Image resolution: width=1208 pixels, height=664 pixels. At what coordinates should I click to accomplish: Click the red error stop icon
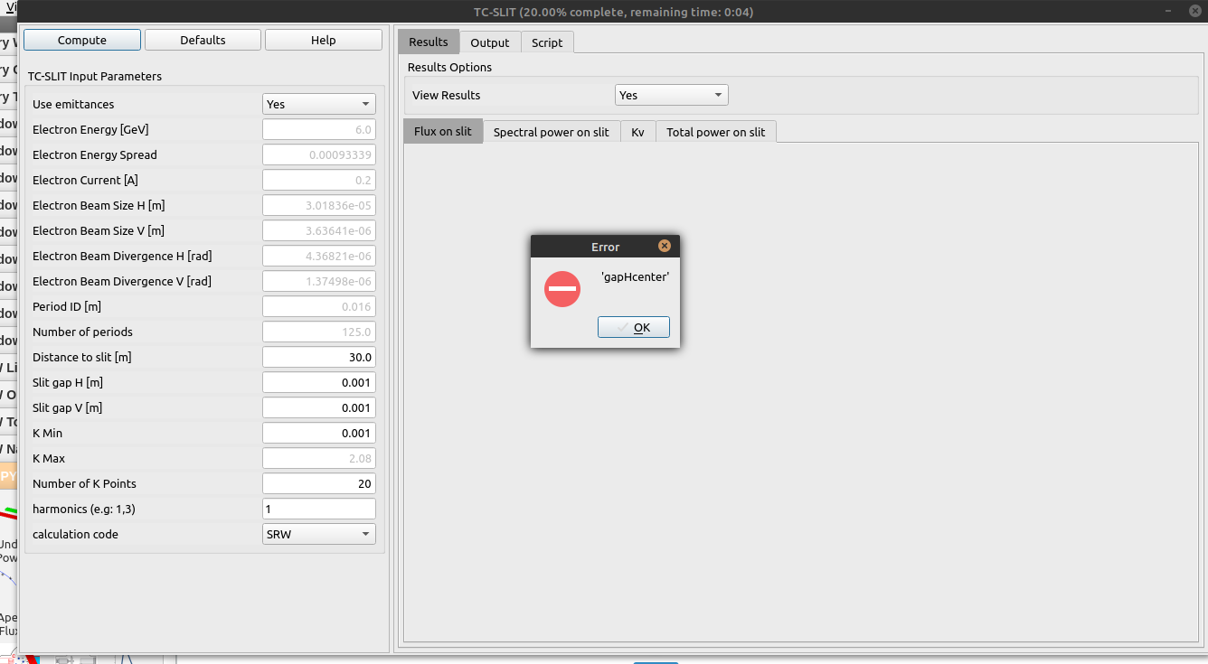click(562, 288)
